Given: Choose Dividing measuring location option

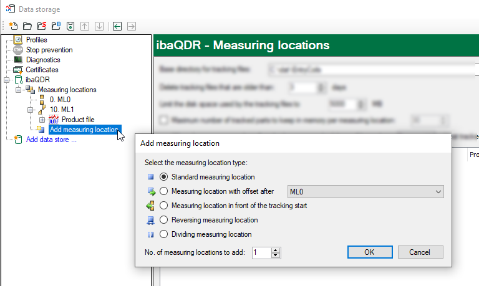Looking at the screenshot, I should coord(164,234).
